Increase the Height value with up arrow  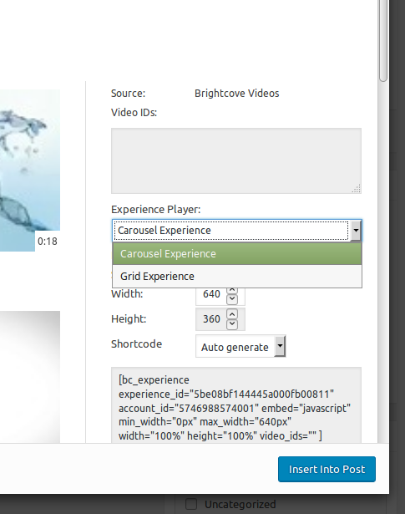(x=232, y=314)
